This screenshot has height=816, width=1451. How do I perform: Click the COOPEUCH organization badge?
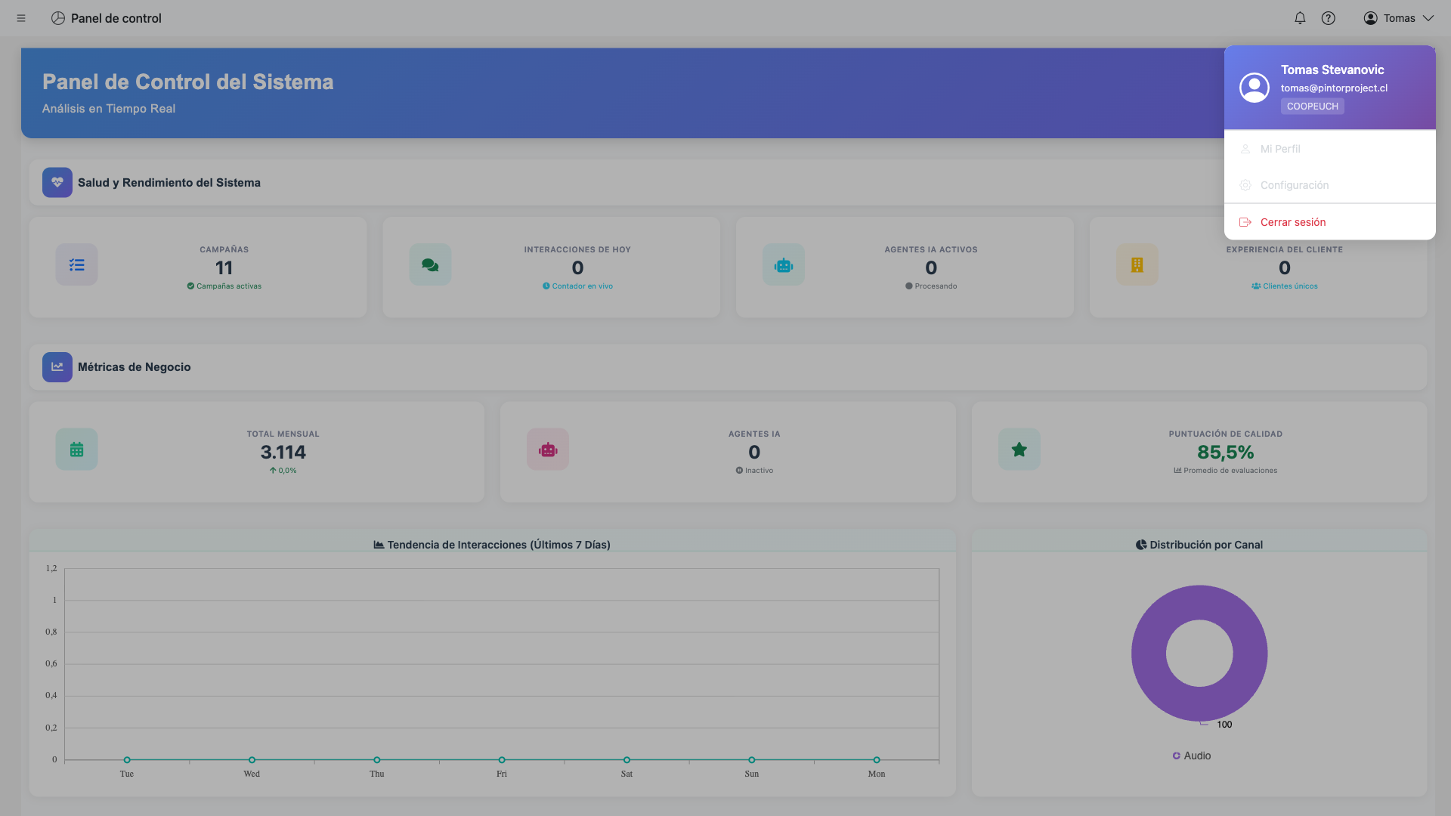1312,107
